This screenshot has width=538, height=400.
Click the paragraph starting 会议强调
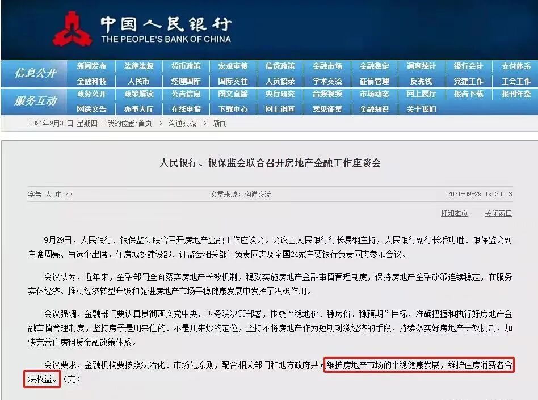point(270,328)
